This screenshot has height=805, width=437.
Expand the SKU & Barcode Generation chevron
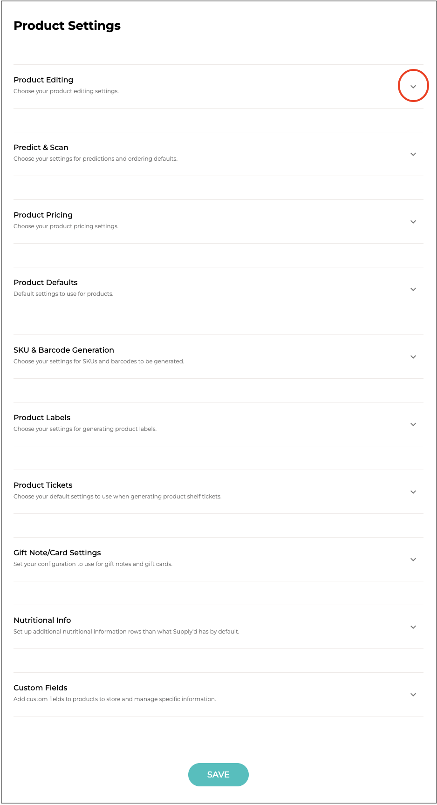pyautogui.click(x=413, y=357)
